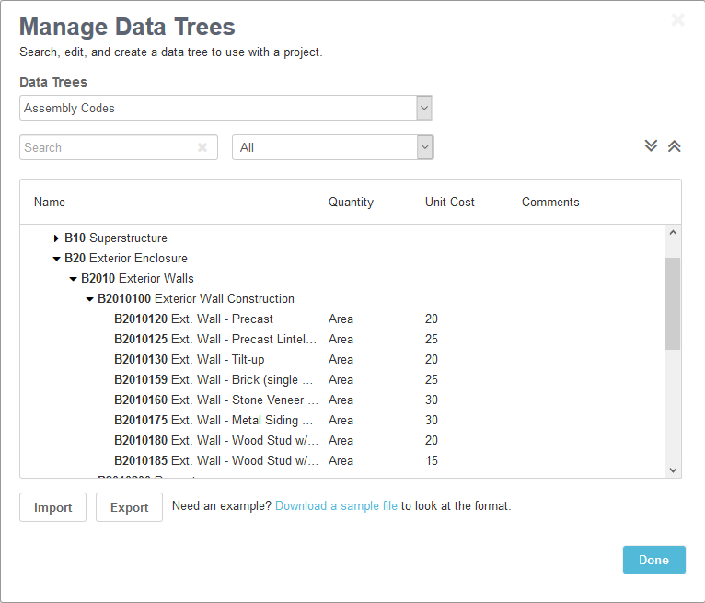
Task: Select the B20 Exterior Enclosure label
Action: coord(126,258)
